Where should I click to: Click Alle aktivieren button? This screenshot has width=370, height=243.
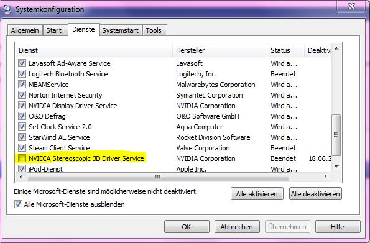pos(257,194)
